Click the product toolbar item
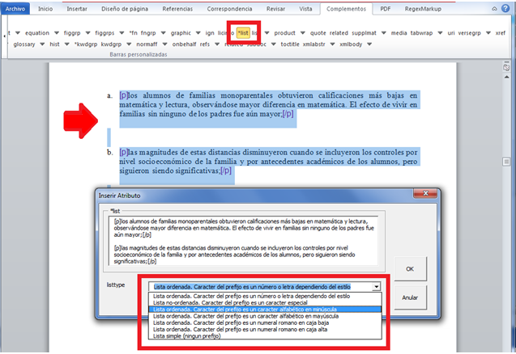 point(284,34)
